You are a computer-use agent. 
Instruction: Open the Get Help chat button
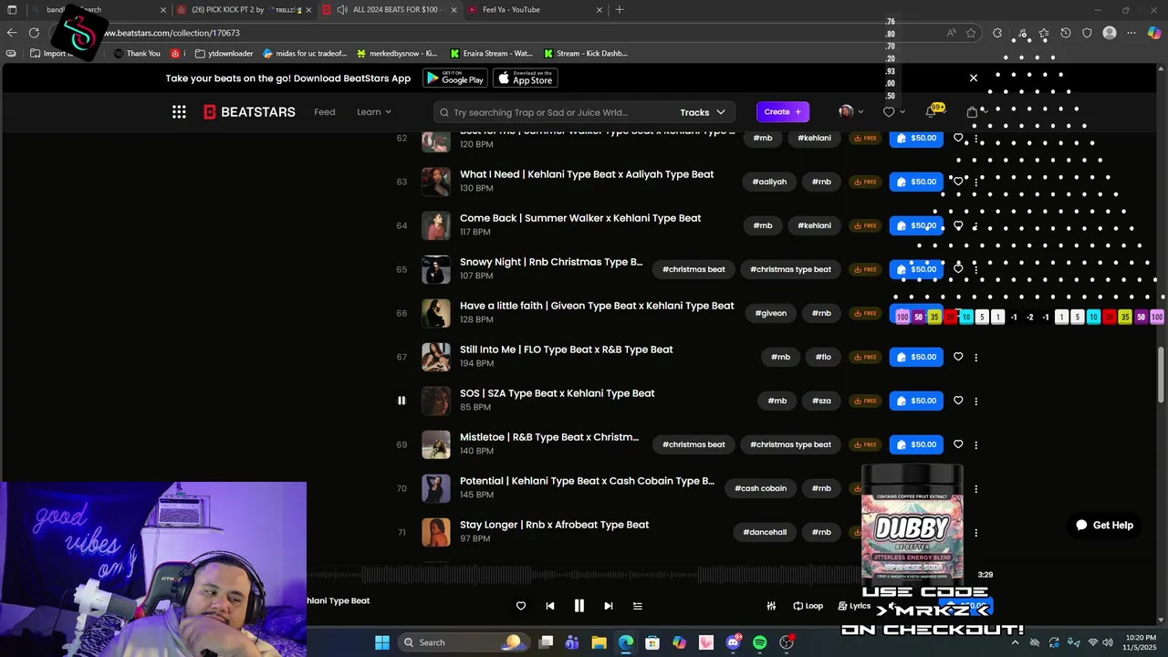pyautogui.click(x=1104, y=525)
